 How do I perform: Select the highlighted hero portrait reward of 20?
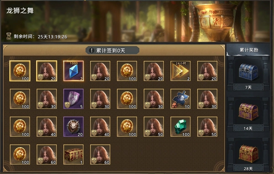point(47,71)
